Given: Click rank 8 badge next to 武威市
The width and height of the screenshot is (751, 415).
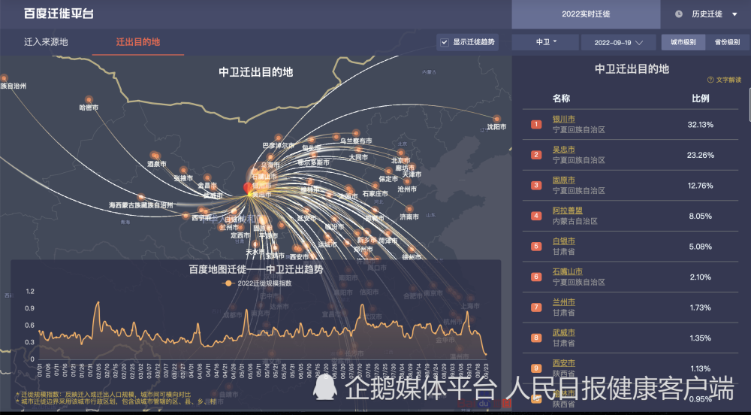Looking at the screenshot, I should tap(536, 338).
